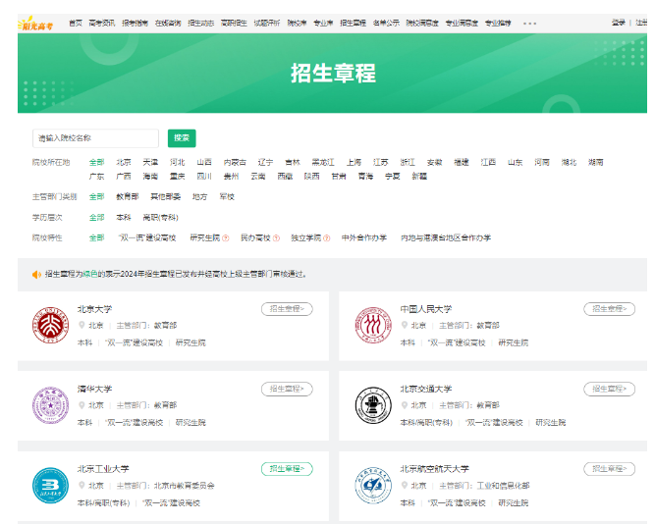Click the blue 北京工业大学 logo
The height and width of the screenshot is (524, 655).
click(x=50, y=485)
